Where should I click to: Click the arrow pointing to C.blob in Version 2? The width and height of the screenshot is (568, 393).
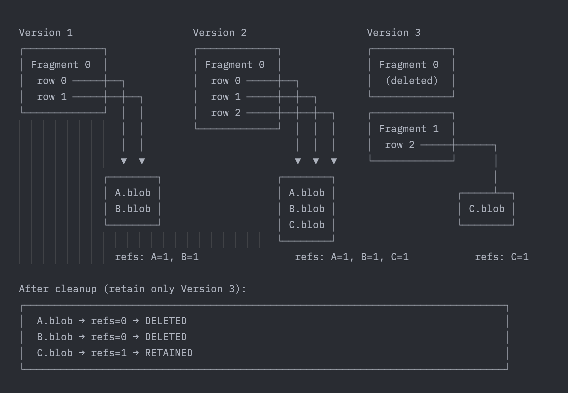click(334, 161)
